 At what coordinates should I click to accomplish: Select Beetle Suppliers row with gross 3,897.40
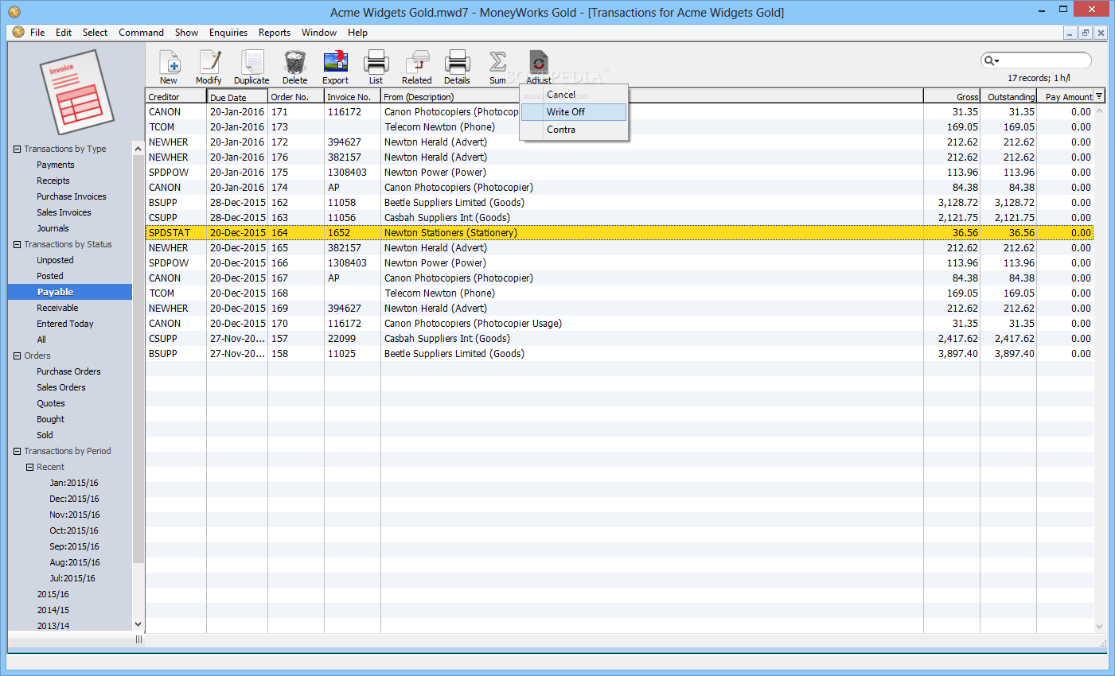pyautogui.click(x=619, y=354)
